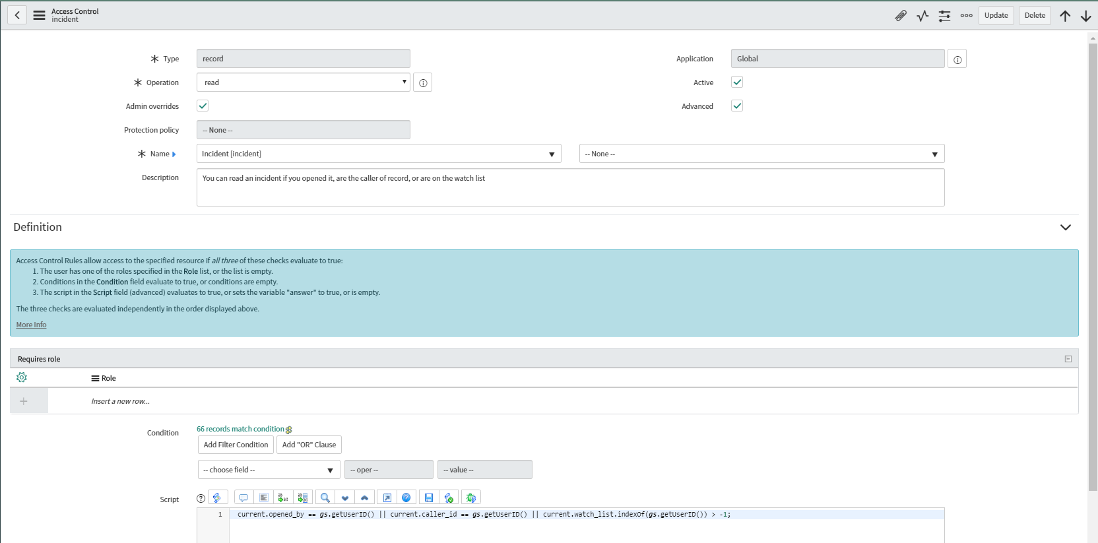1098x543 pixels.
Task: Open the More Info link
Action: [x=31, y=325]
